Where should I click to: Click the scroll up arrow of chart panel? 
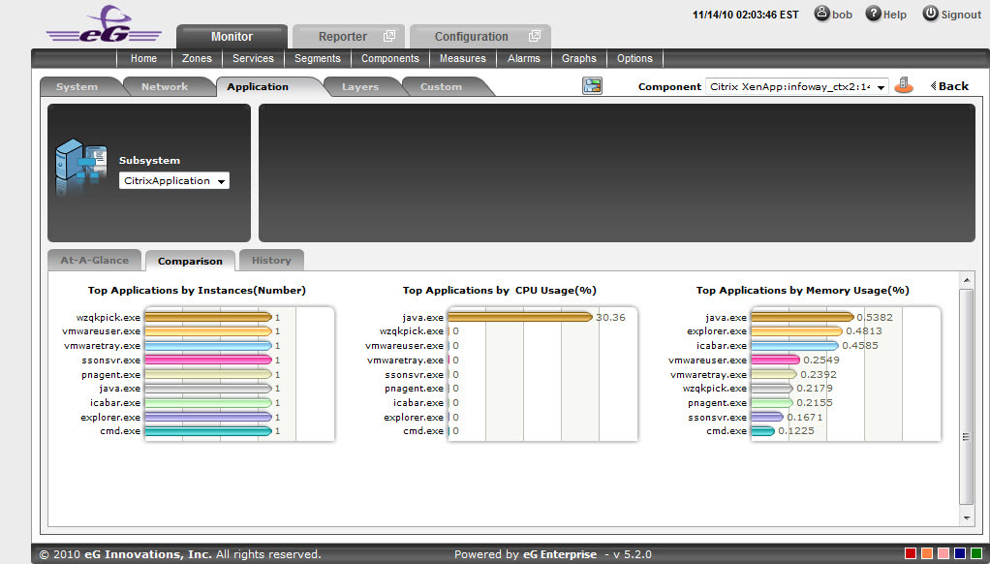(966, 280)
